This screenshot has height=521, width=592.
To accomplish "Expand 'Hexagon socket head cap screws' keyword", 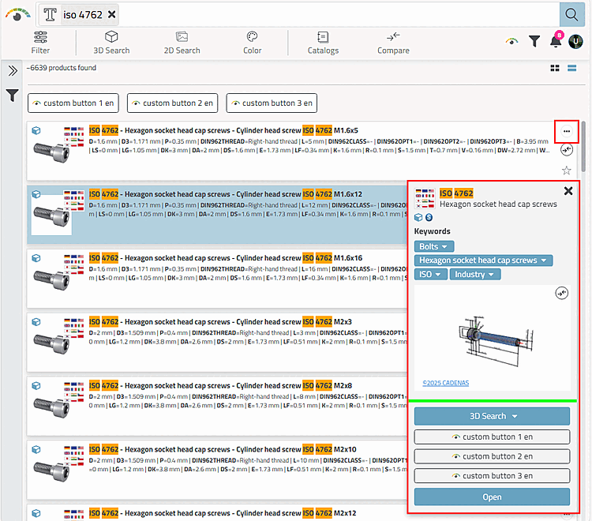I will [483, 260].
